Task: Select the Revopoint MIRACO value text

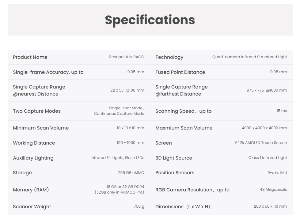Action: tap(127, 57)
